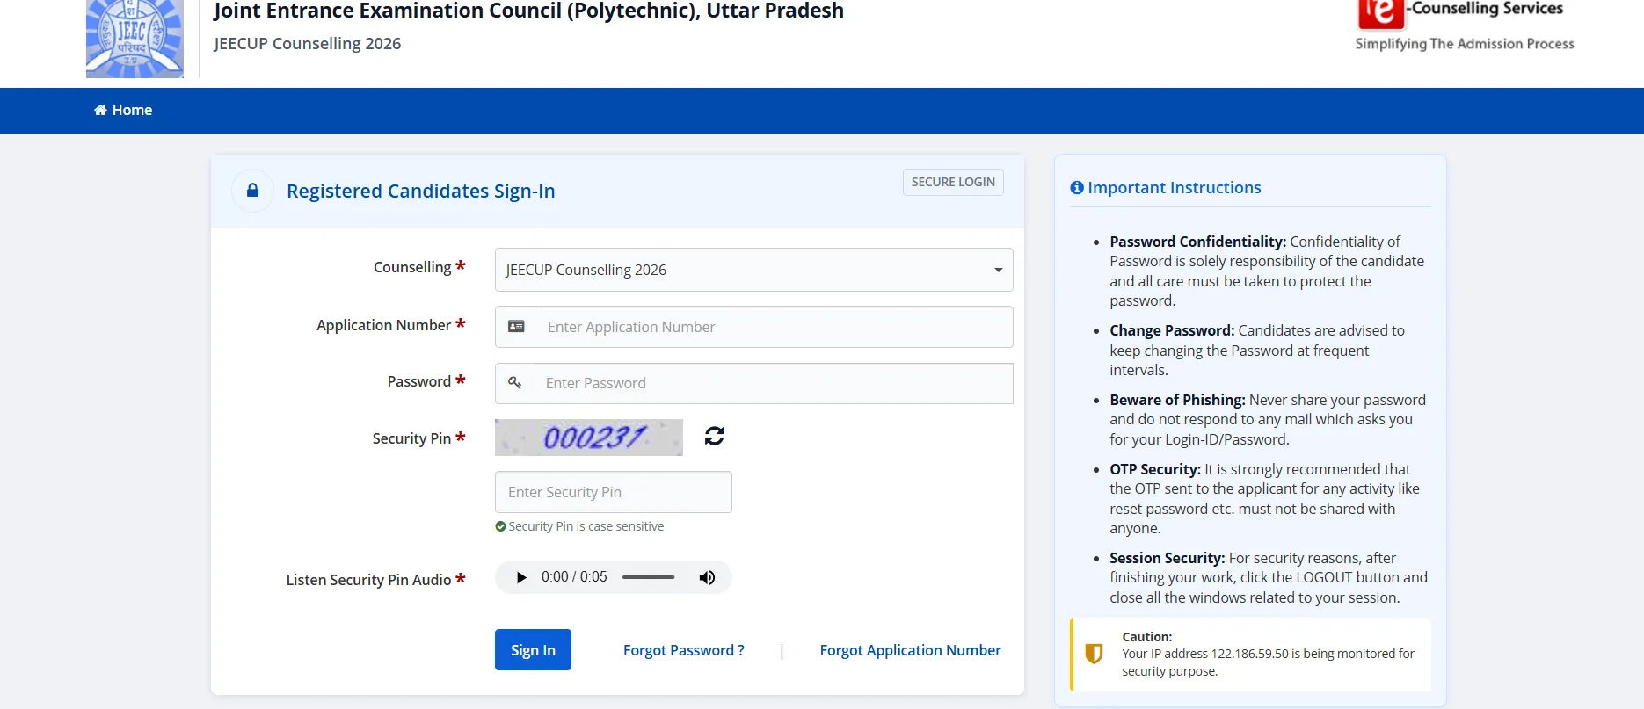The image size is (1644, 709).
Task: Click the audio time display 0:00 / 0:05
Action: click(x=574, y=577)
